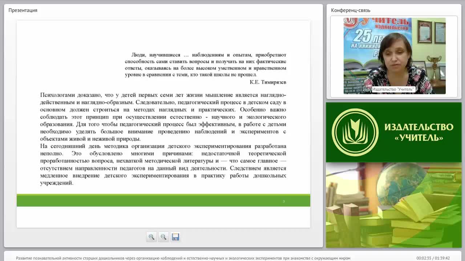Image resolution: width=465 pixels, height=261 pixels.
Task: Save the presentation with floppy disk icon
Action: pos(175,237)
